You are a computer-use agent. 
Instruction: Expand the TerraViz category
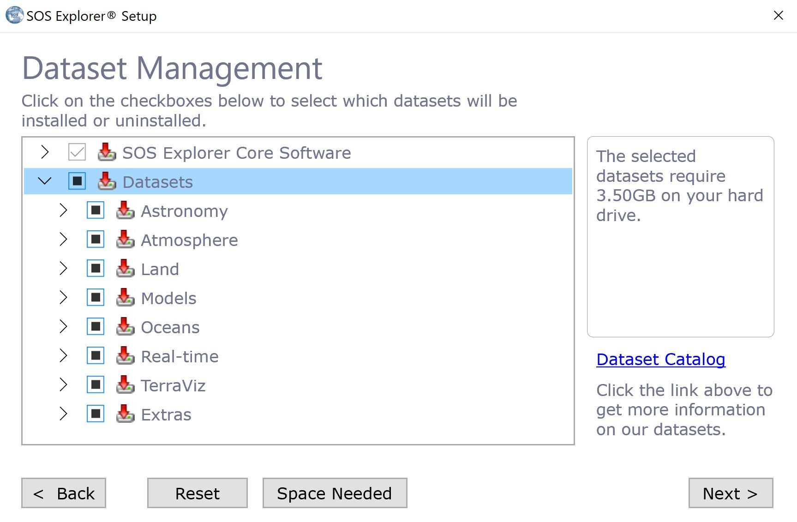63,384
